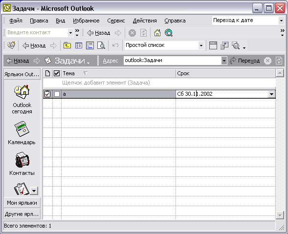Screen dimensions: 288x234
Task: Click the Ярлыки Outlook group button
Action: pos(22,74)
